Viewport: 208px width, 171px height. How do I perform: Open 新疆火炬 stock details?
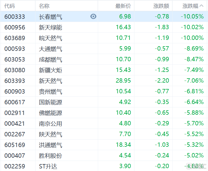[50, 70]
